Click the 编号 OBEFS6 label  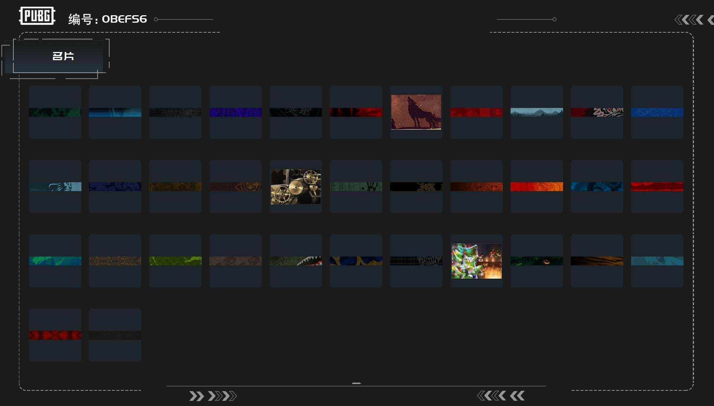[107, 19]
